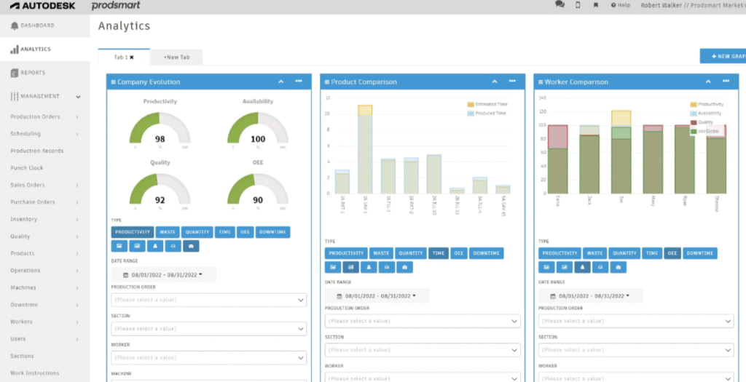Select gauge view icon in Company Evolution
Screen dimensions: 746x382
(191, 246)
